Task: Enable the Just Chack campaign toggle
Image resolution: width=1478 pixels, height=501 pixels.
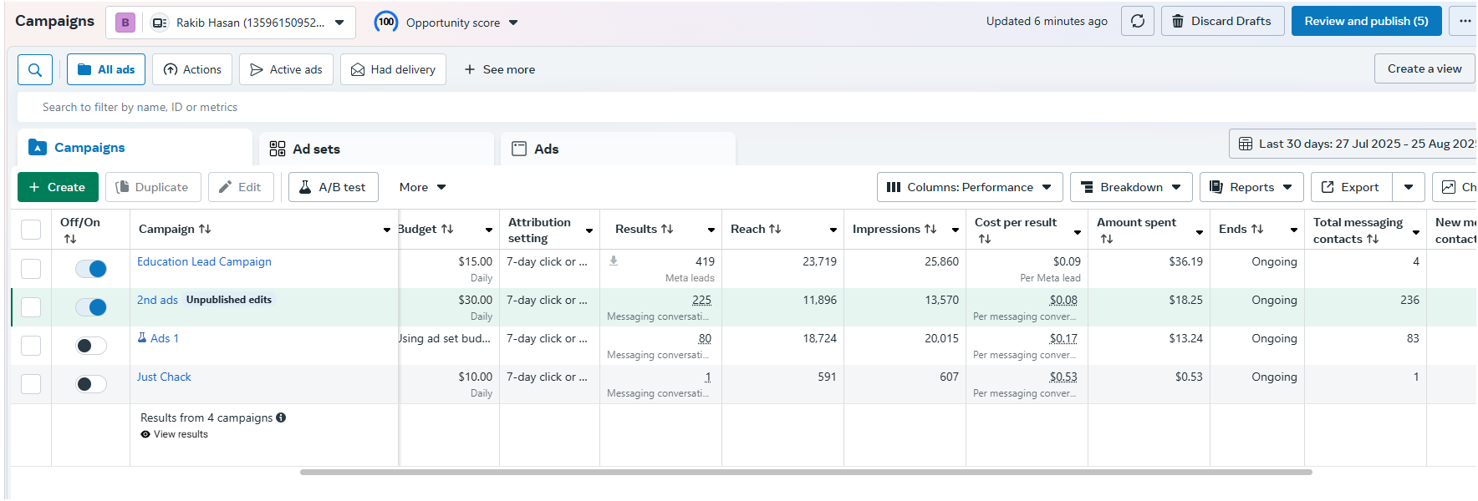Action: [x=91, y=384]
